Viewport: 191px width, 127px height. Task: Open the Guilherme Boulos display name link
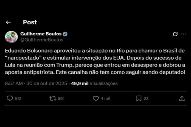(41, 34)
